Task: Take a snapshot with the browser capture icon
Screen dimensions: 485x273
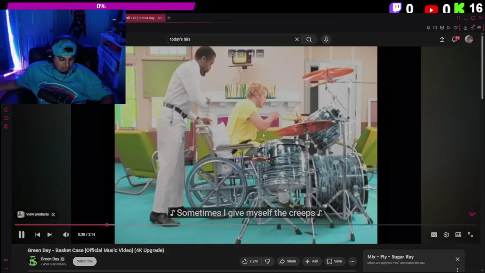Action: click(x=435, y=28)
